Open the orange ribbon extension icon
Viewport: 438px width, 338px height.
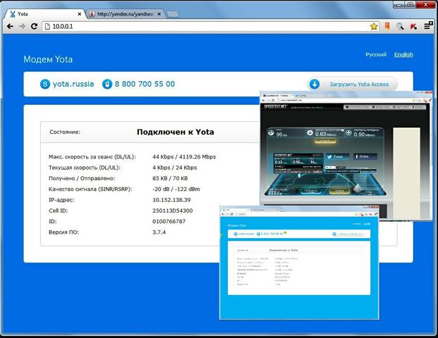point(387,26)
